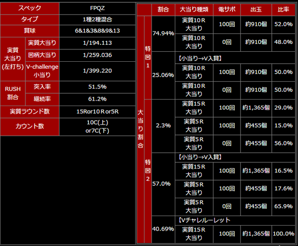This screenshot has width=298, height=246.
Task: Select the 6&1&3&8&9&13 payout value
Action: (x=97, y=31)
